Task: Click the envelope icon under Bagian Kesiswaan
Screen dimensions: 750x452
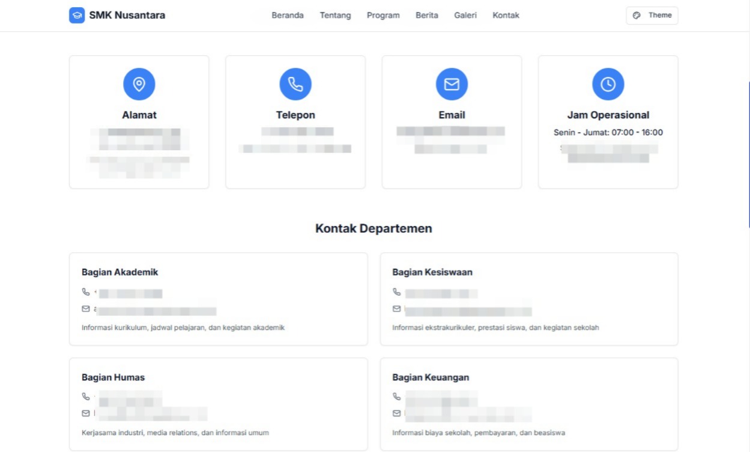Action: coord(396,309)
